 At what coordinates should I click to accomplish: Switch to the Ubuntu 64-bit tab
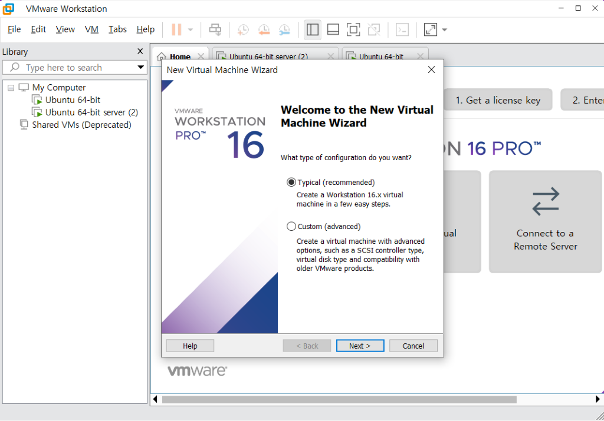point(381,57)
